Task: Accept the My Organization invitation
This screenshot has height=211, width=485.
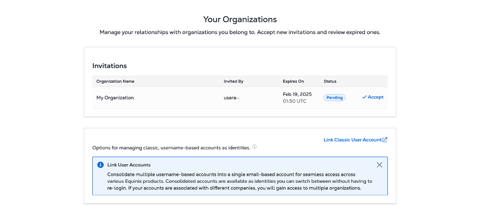Action: tap(373, 97)
